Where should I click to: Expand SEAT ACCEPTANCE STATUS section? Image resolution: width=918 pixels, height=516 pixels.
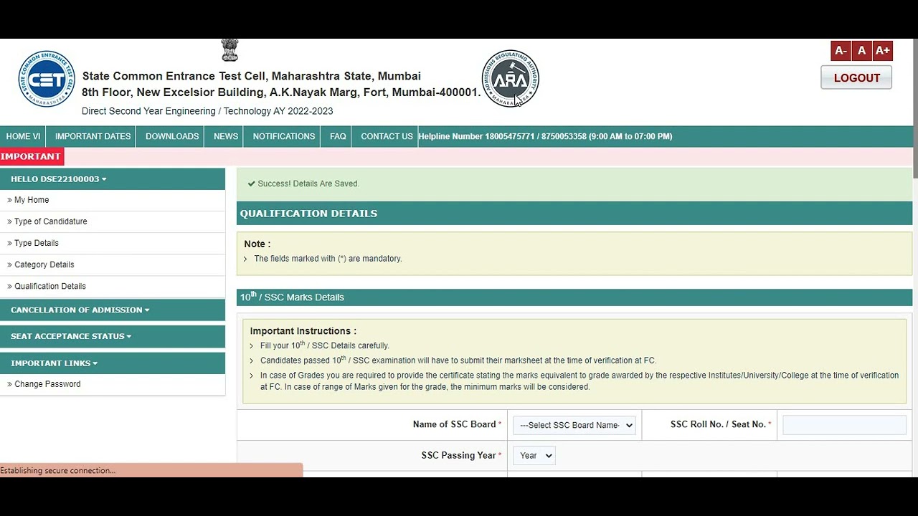tap(113, 336)
